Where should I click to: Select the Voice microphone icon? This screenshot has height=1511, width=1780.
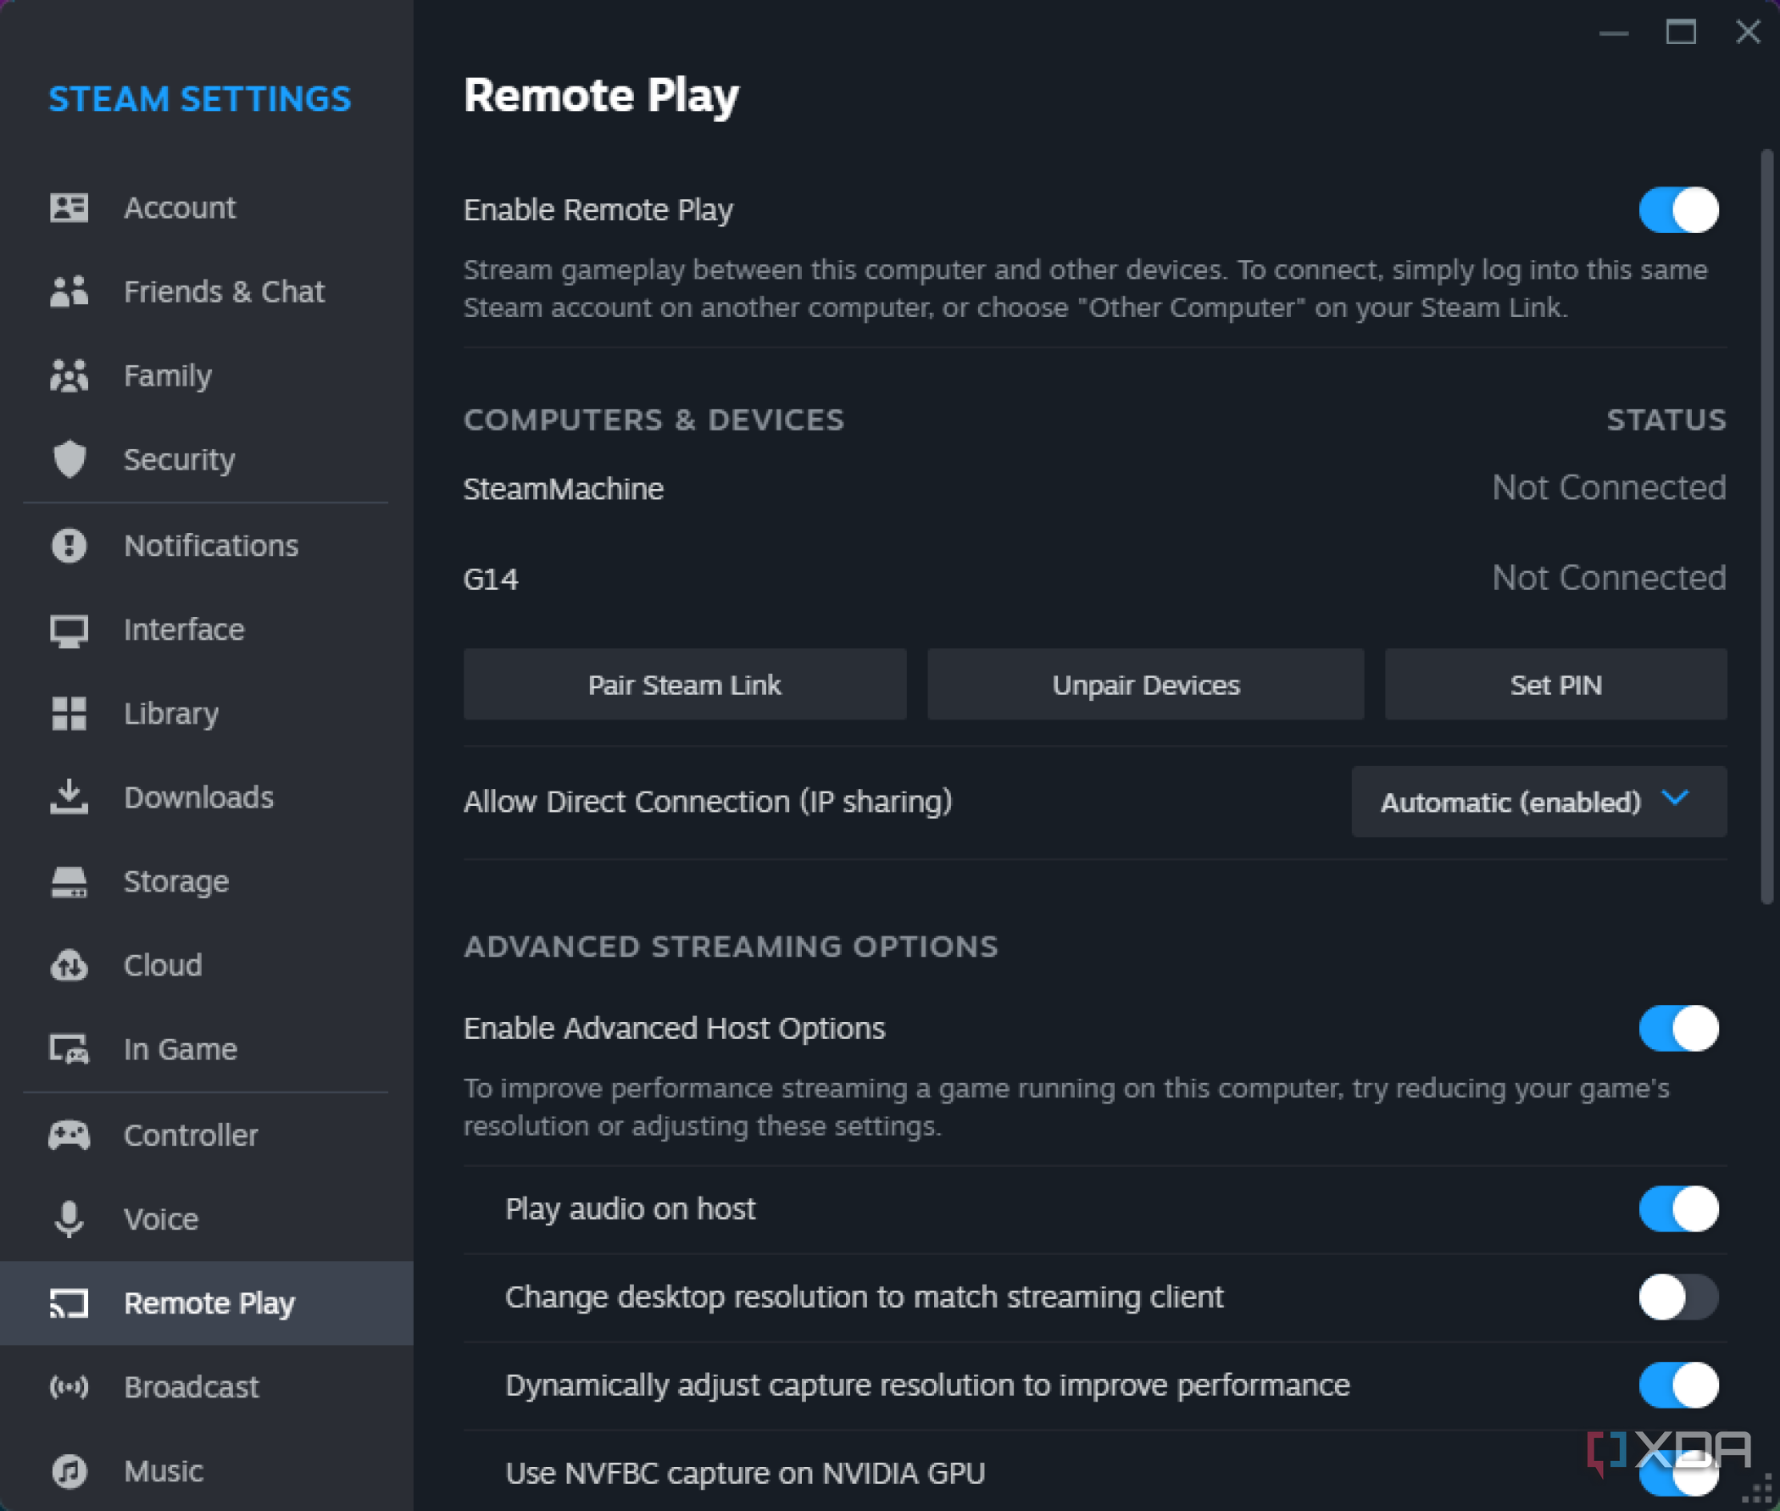tap(70, 1218)
